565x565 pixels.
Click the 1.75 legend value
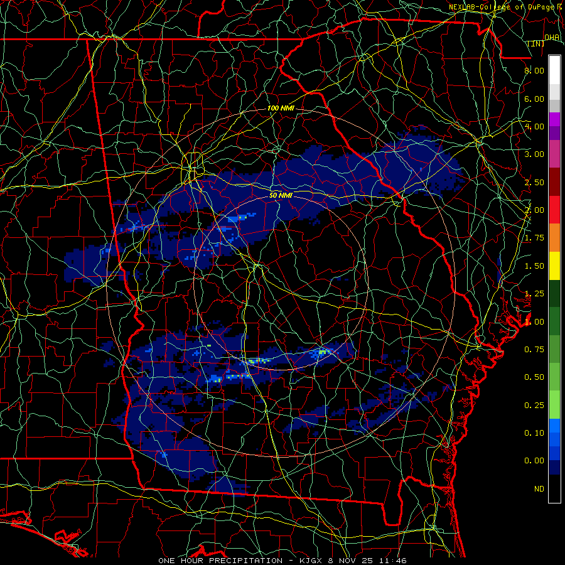pyautogui.click(x=534, y=238)
